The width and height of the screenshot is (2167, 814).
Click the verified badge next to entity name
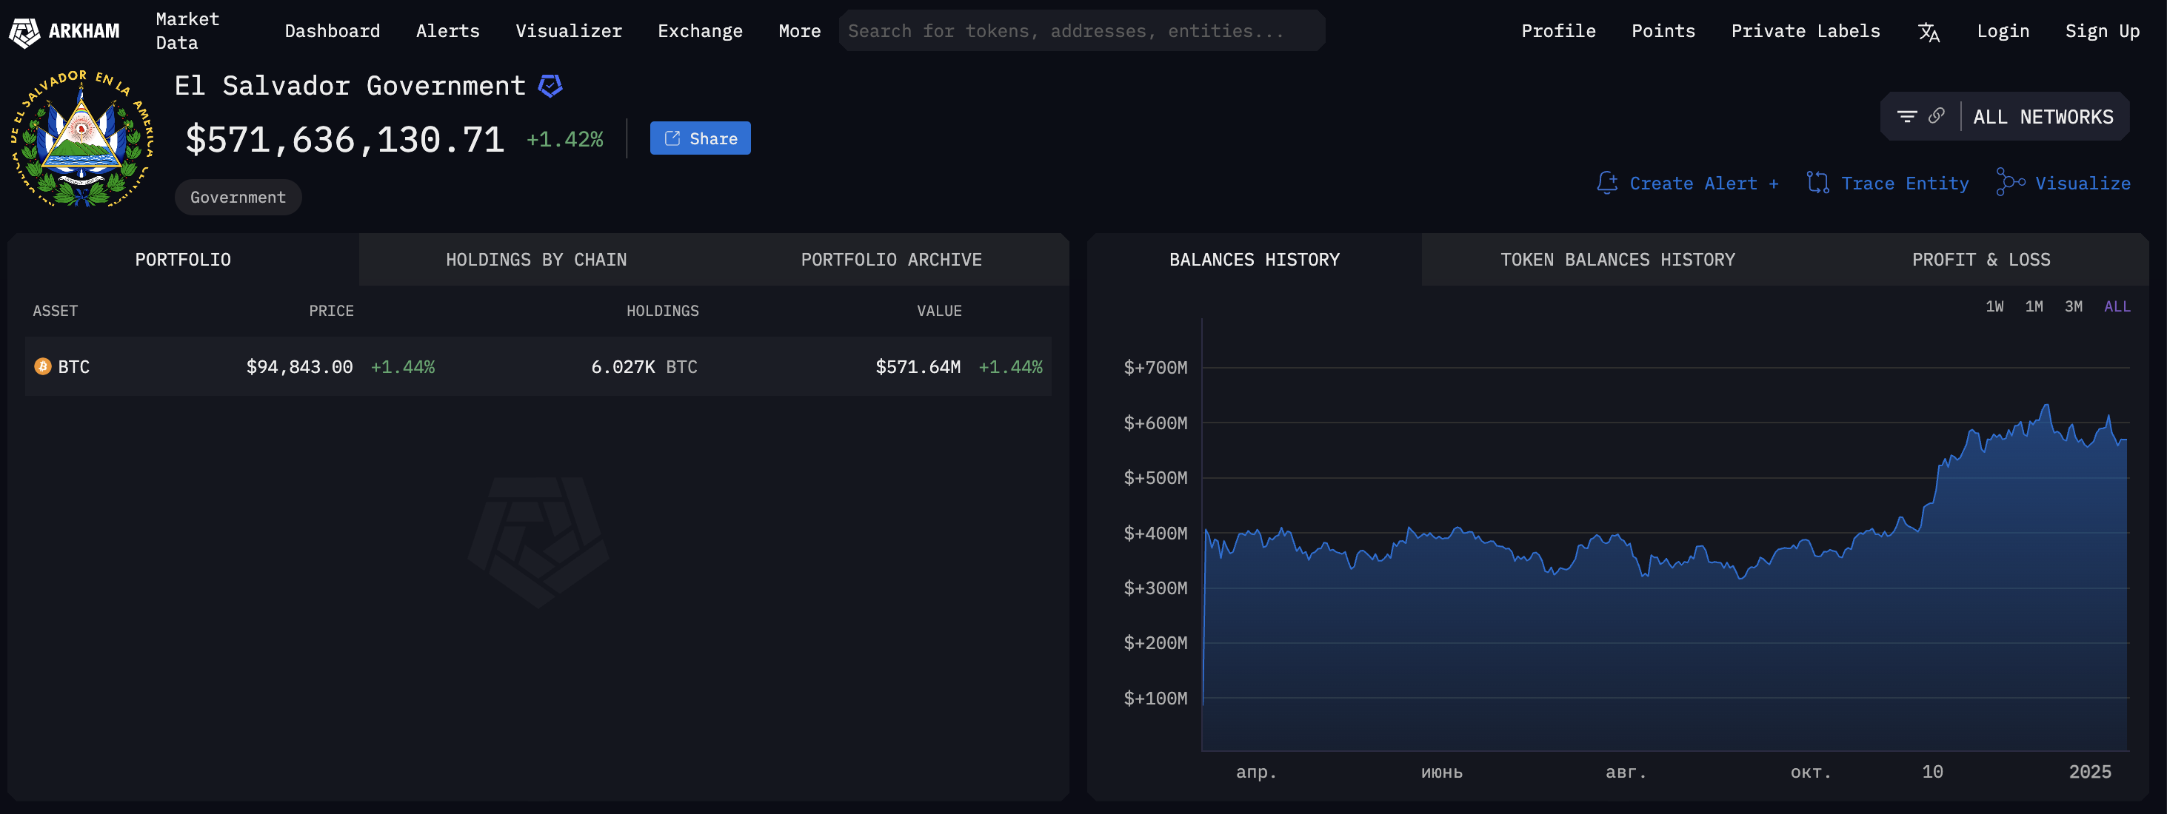tap(550, 86)
